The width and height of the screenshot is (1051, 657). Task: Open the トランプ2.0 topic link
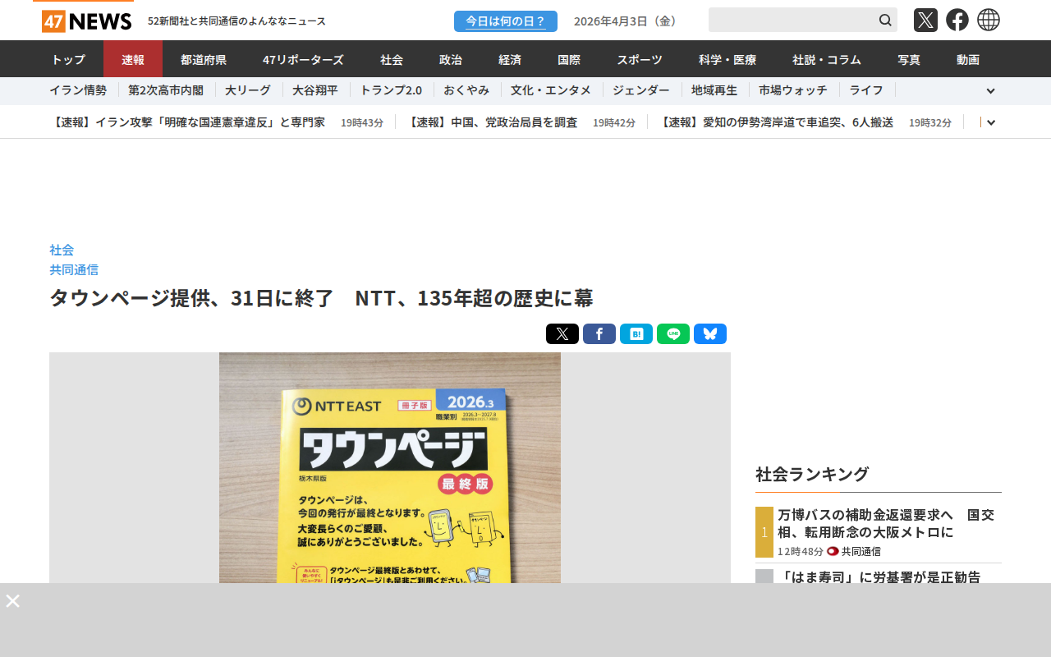[x=391, y=90]
